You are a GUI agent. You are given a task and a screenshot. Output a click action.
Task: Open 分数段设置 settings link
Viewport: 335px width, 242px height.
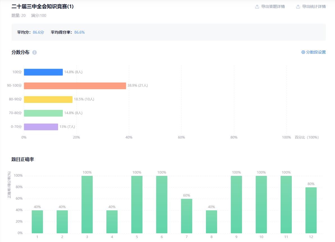tap(316, 52)
